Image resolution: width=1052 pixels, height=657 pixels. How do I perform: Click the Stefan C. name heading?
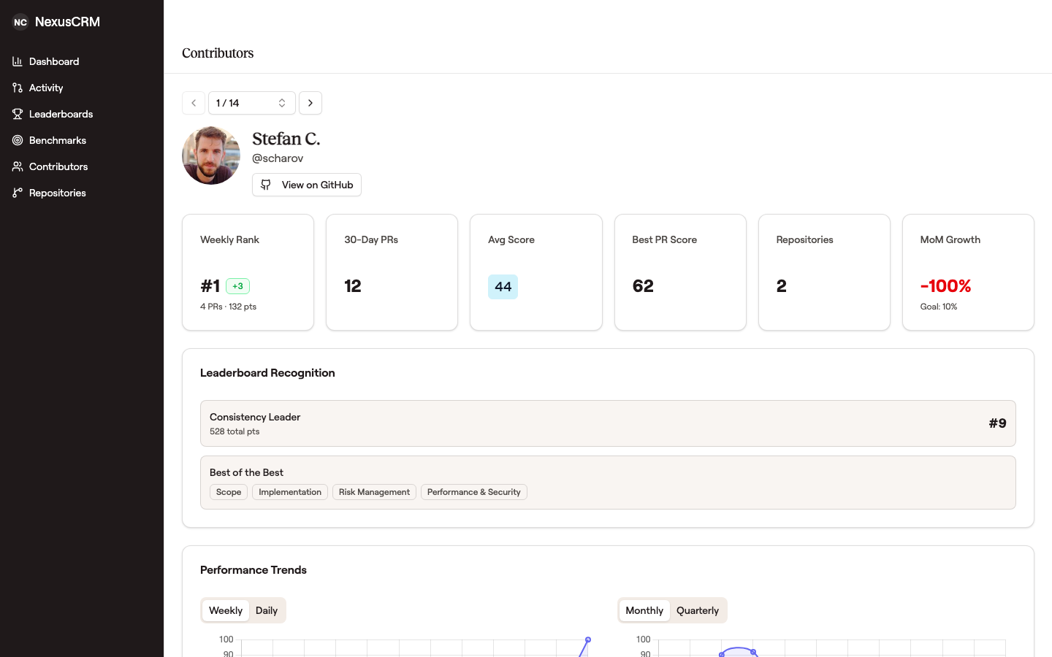pos(286,139)
